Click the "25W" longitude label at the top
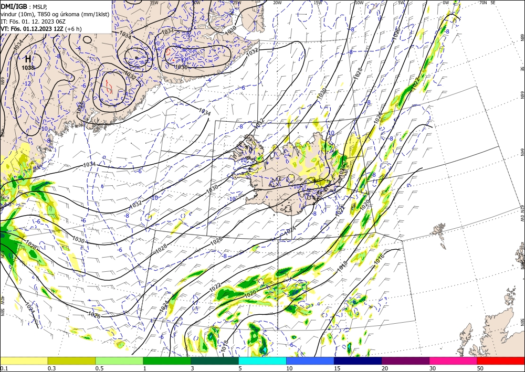 [237, 3]
